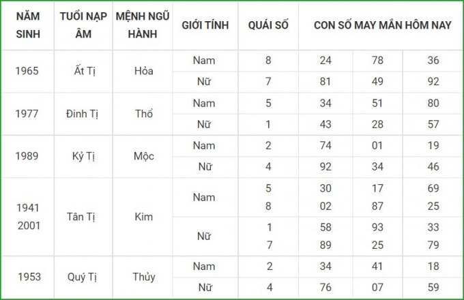Viewport: 464px width, 300px height.
Task: Click the MỆNH NGŨ HÀNH header
Action: tap(143, 25)
